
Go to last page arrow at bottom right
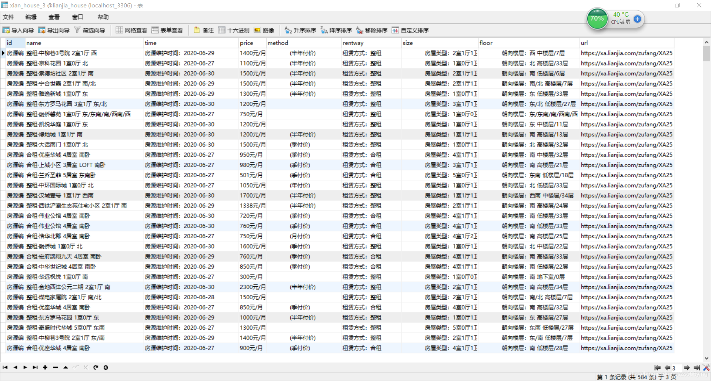tap(697, 368)
